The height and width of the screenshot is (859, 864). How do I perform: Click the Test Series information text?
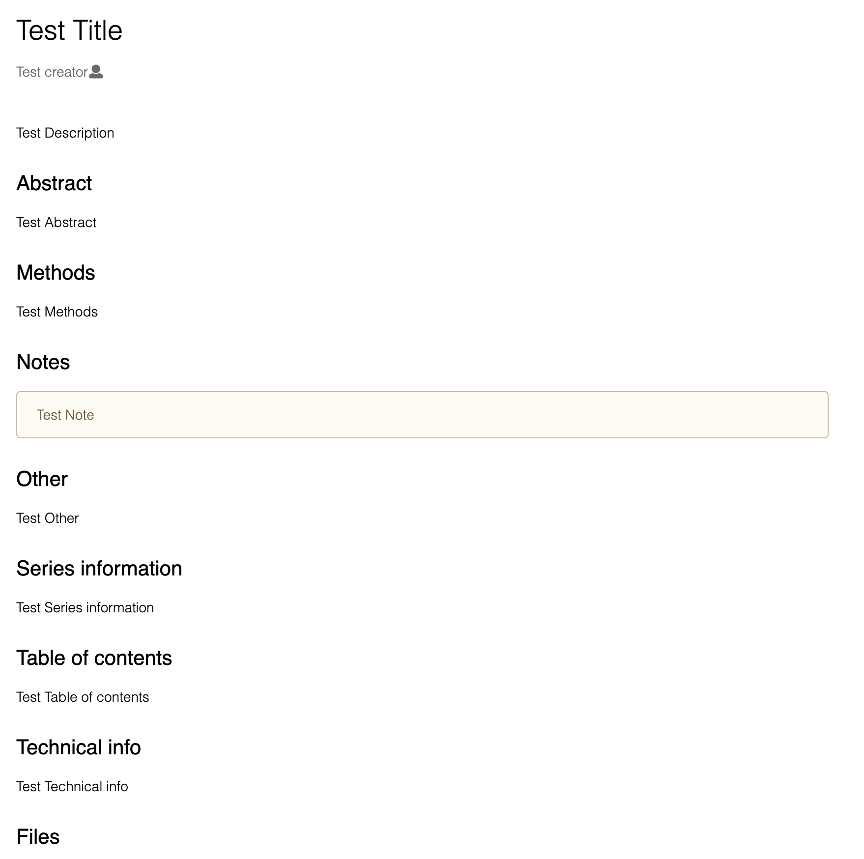click(85, 608)
